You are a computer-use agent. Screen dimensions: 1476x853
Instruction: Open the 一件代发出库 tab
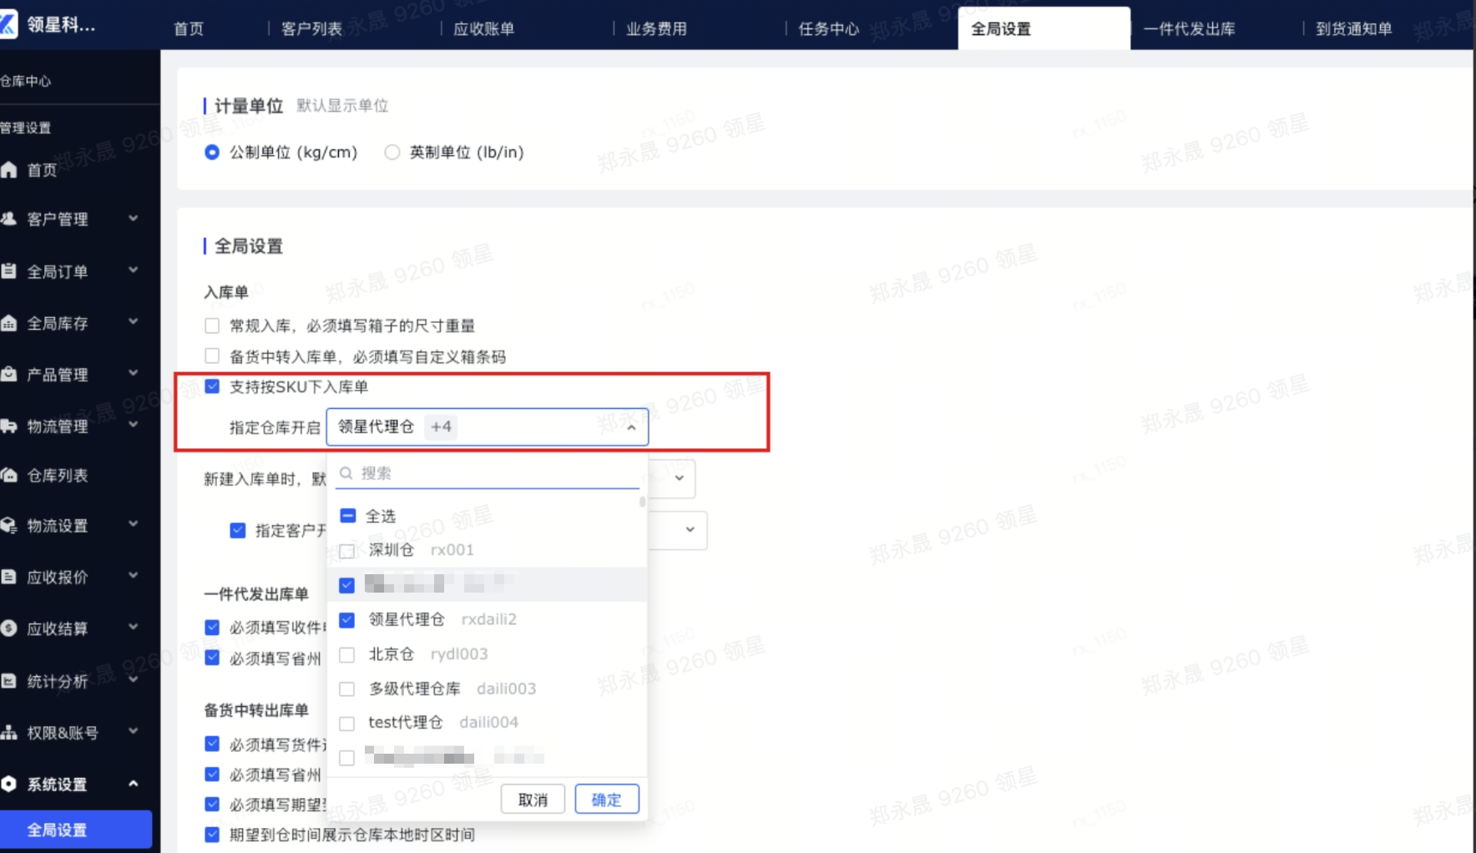click(x=1189, y=28)
